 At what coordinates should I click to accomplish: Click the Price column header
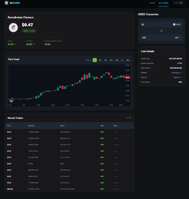coord(9,126)
